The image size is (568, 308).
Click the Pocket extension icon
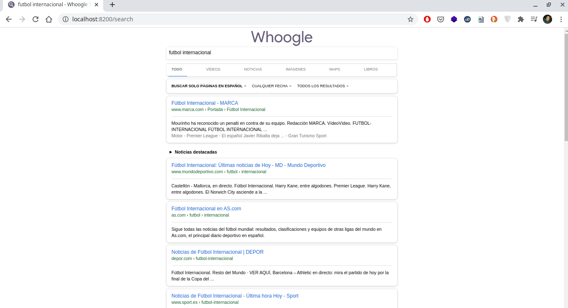[x=440, y=19]
